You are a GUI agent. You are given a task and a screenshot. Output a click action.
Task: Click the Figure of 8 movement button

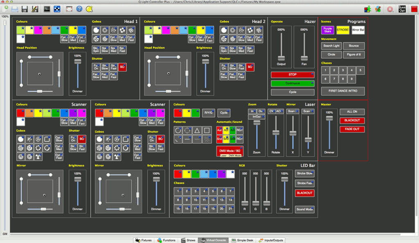[354, 54]
